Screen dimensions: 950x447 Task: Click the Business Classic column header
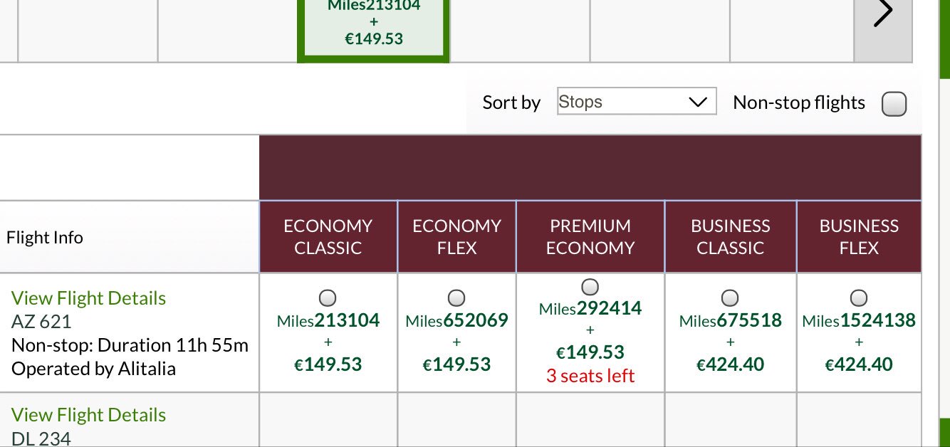731,237
